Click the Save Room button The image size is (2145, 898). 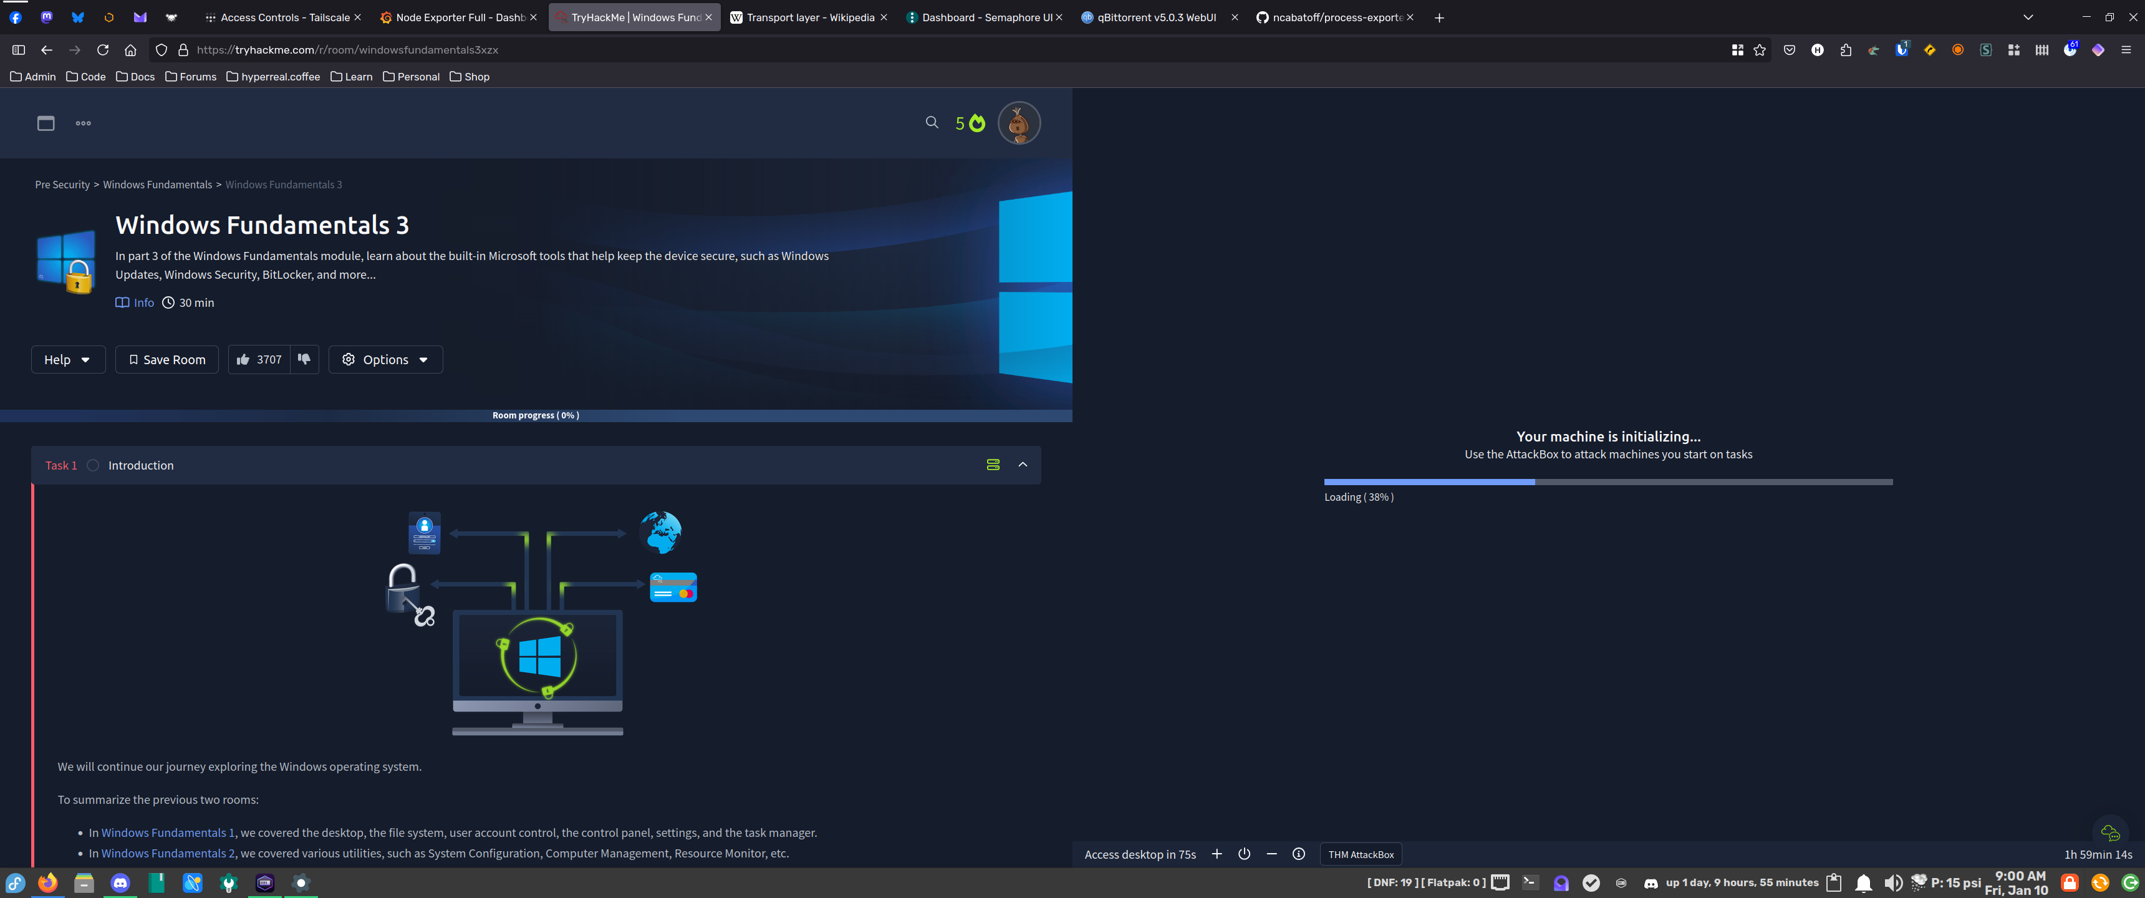click(x=166, y=360)
